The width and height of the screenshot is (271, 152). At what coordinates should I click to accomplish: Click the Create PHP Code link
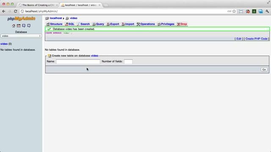(256, 39)
